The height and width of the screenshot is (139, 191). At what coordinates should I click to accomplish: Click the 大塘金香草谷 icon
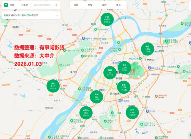(101, 138)
